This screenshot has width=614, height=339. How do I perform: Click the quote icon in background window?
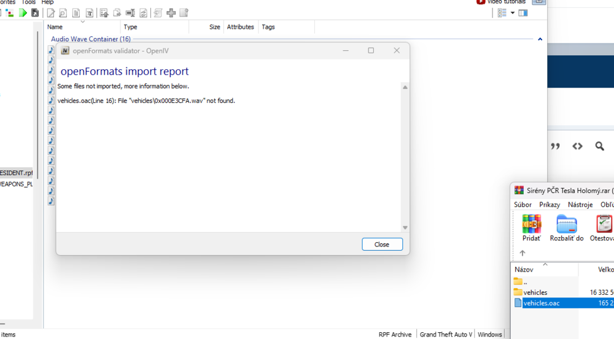[555, 147]
